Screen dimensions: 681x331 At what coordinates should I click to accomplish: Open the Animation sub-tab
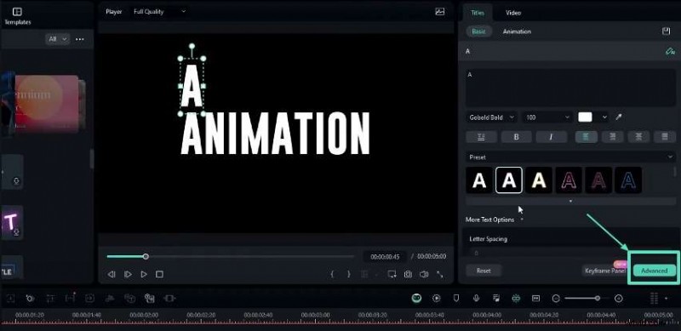click(x=517, y=31)
